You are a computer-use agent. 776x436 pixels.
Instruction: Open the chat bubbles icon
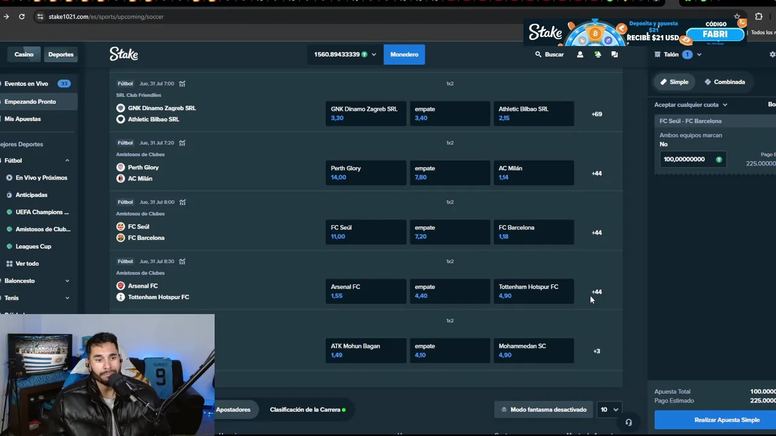(x=614, y=54)
